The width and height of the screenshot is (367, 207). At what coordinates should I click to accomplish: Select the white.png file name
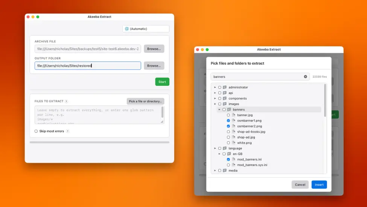(244, 143)
